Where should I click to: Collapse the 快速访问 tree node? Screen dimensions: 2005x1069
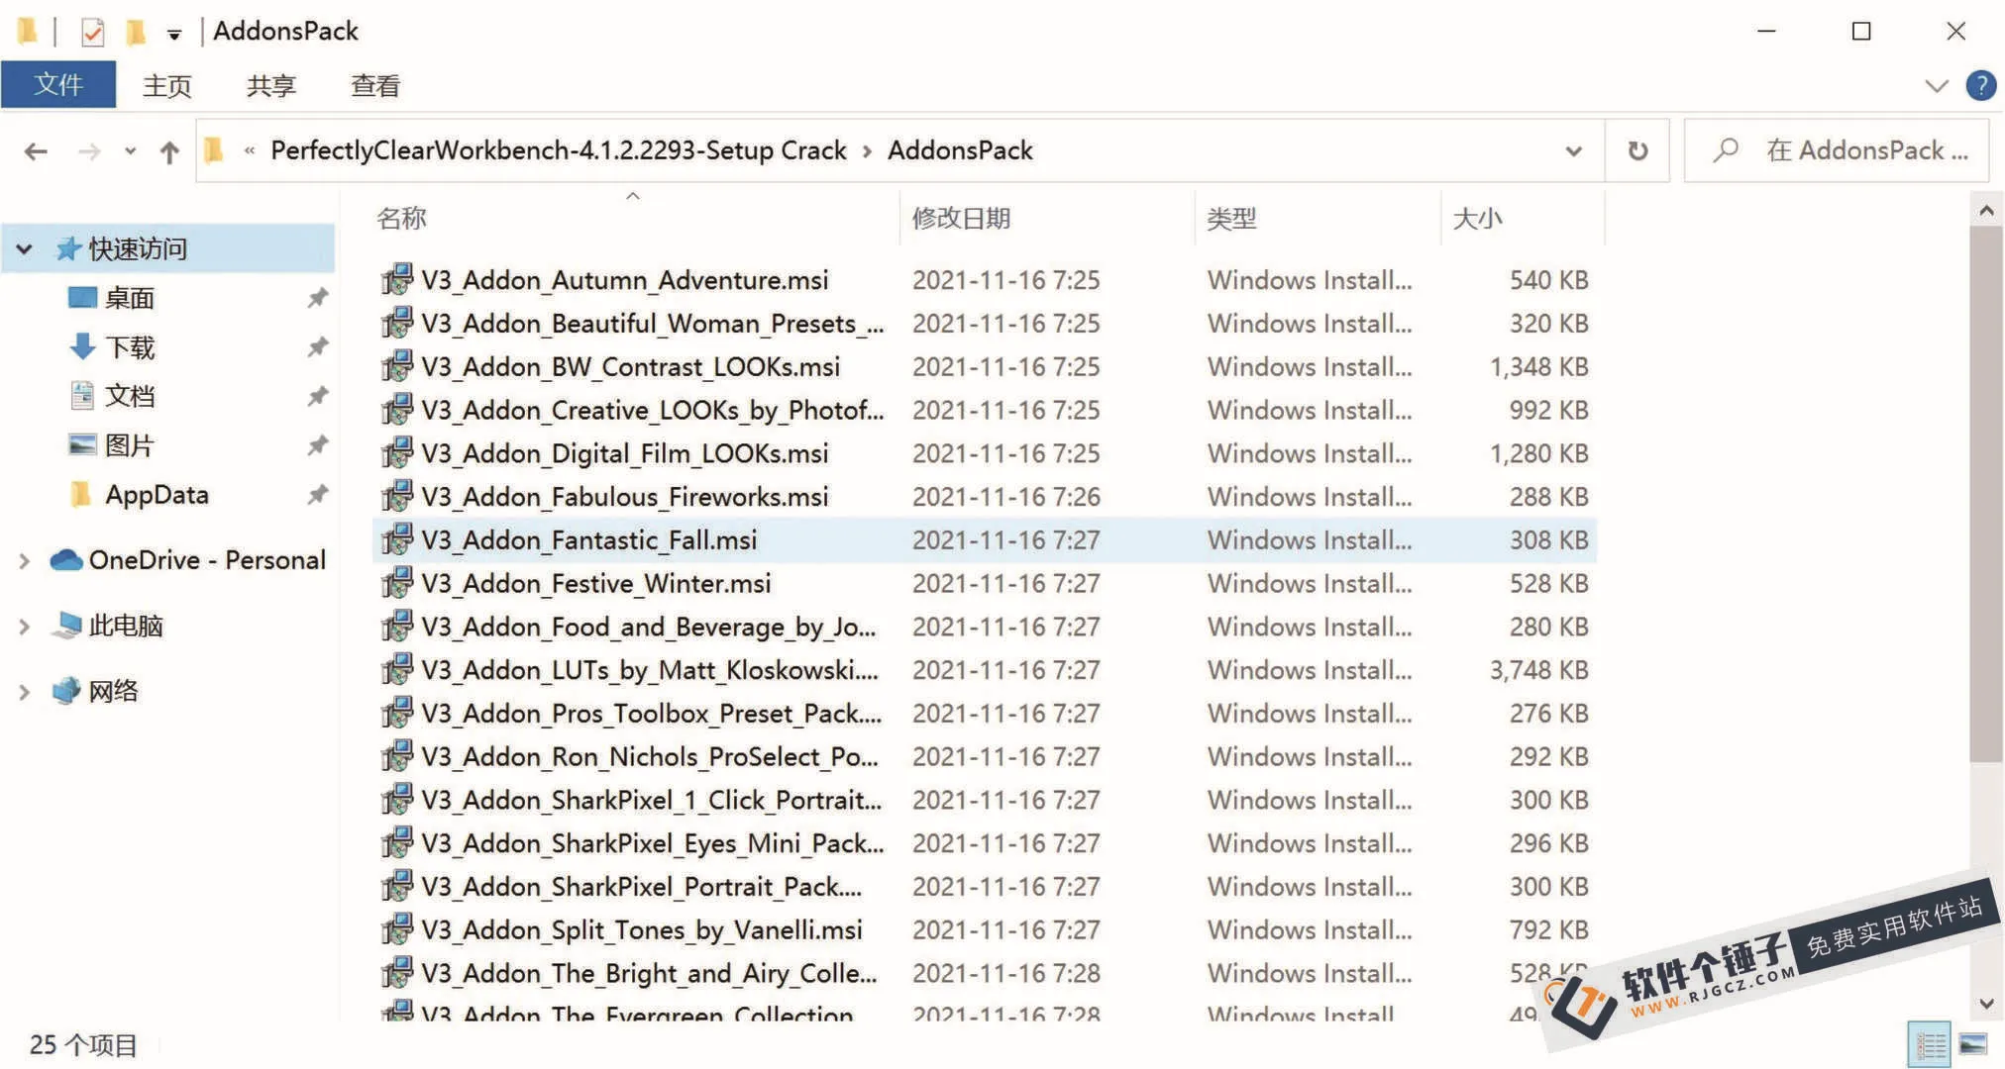(24, 248)
